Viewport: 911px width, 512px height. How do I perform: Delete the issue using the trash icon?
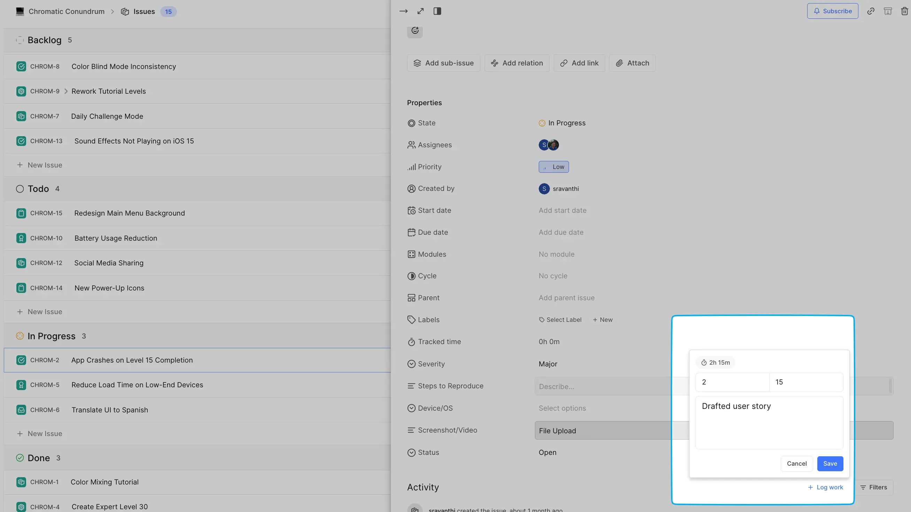point(904,11)
